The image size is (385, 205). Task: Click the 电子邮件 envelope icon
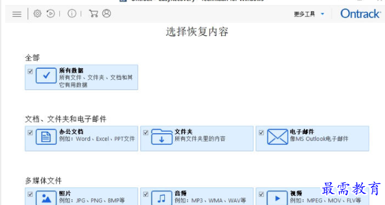tap(277, 137)
